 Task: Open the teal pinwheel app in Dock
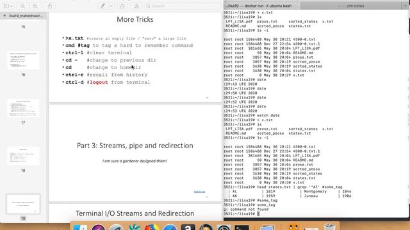click(135, 227)
